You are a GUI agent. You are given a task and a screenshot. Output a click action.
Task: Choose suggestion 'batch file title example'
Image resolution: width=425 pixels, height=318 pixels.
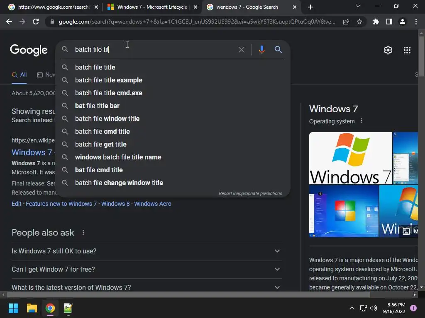(173, 80)
